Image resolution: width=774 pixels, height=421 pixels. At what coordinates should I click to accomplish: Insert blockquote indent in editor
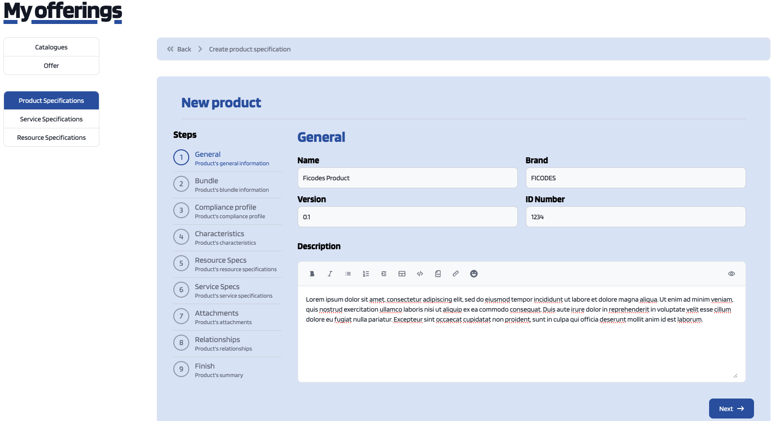coord(384,274)
